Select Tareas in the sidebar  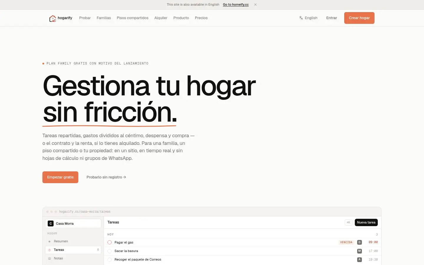point(73,250)
